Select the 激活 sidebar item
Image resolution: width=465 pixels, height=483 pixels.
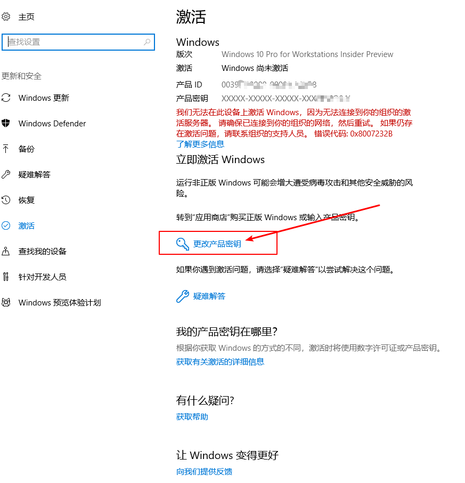[27, 226]
